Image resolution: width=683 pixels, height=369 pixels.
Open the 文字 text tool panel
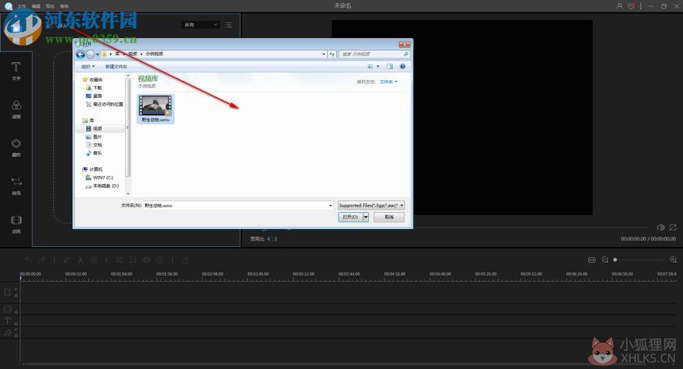pyautogui.click(x=16, y=71)
